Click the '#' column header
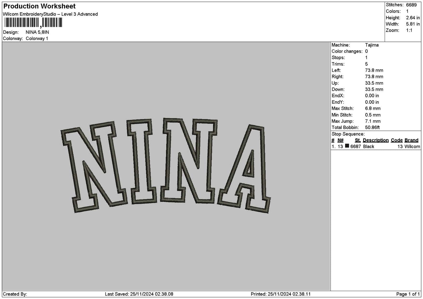The height and width of the screenshot is (299, 423). tap(333, 140)
